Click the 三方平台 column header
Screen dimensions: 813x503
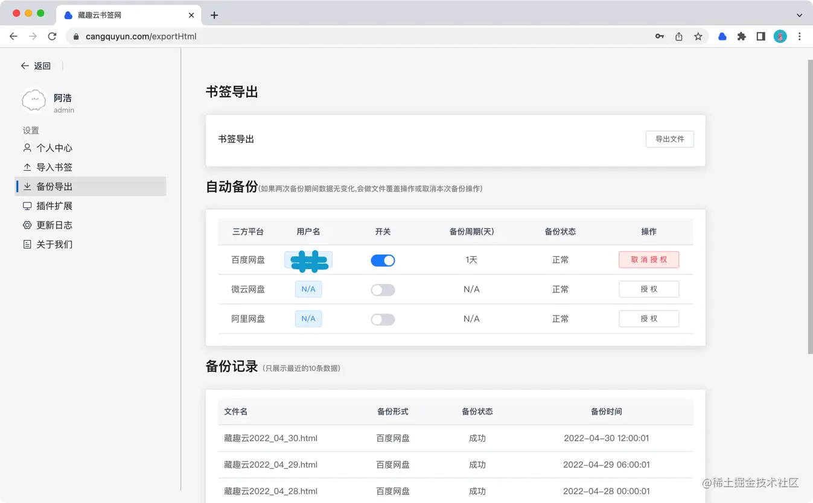(248, 232)
